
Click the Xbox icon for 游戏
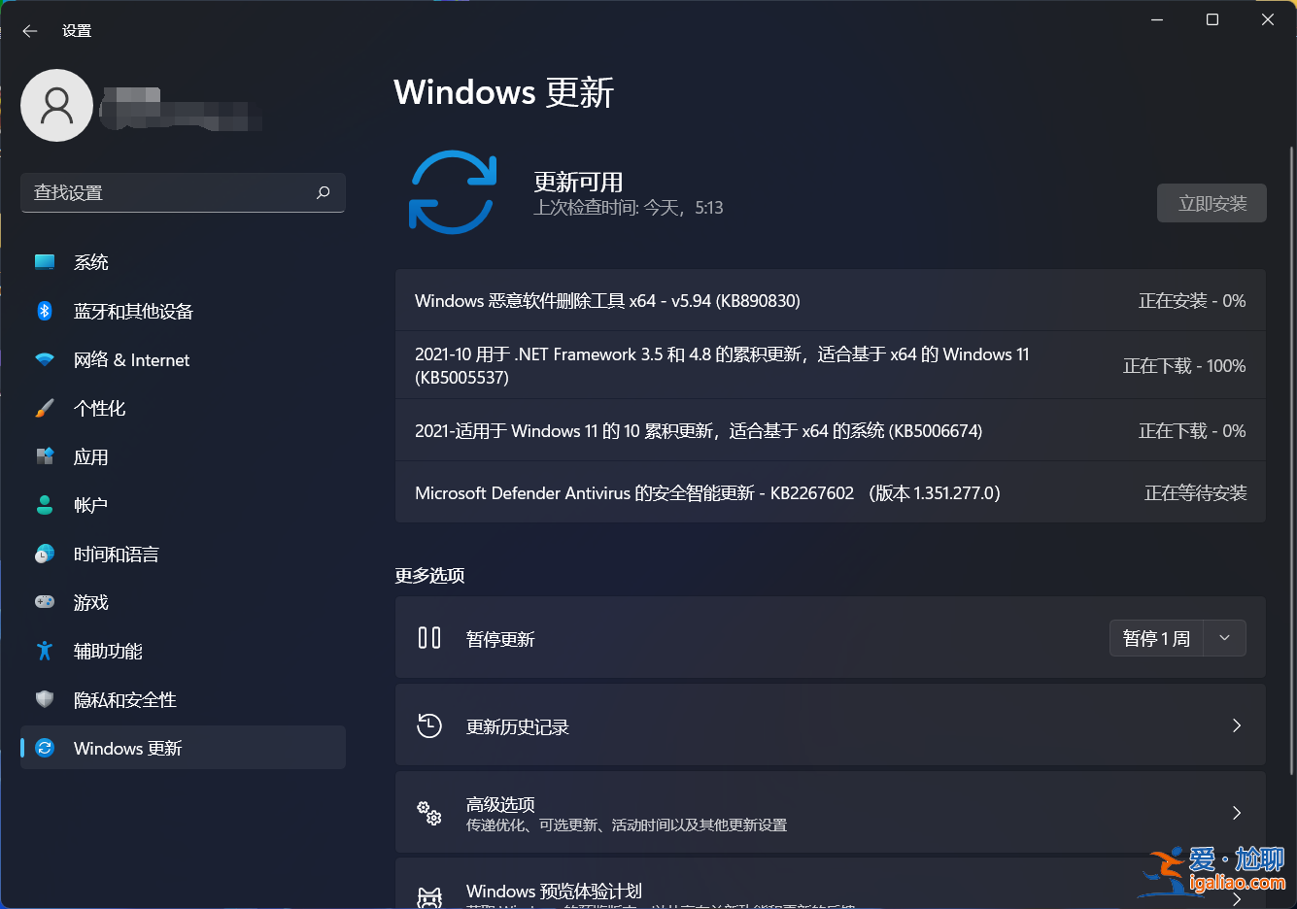click(44, 602)
